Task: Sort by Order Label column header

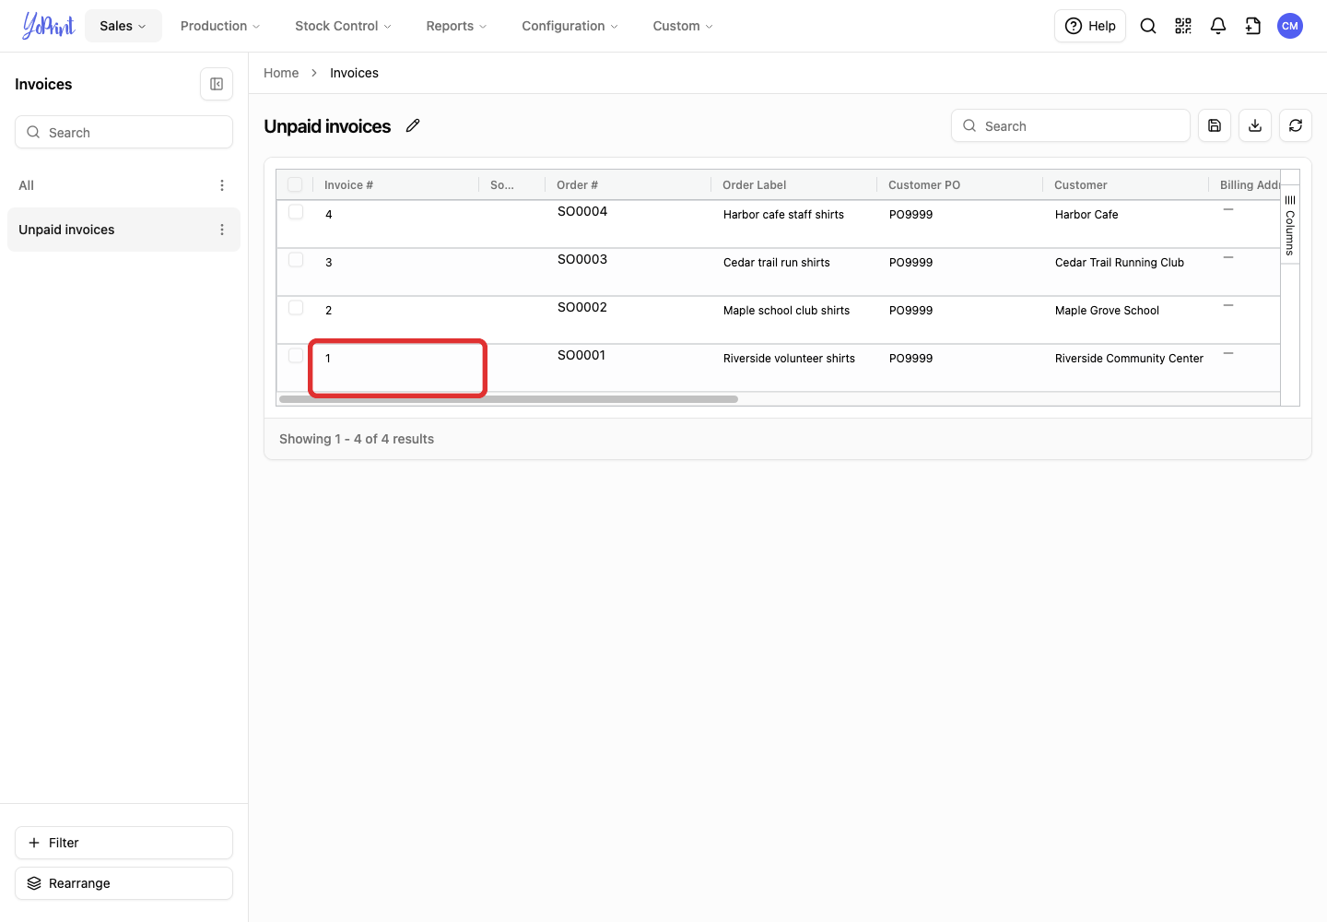Action: [x=794, y=184]
